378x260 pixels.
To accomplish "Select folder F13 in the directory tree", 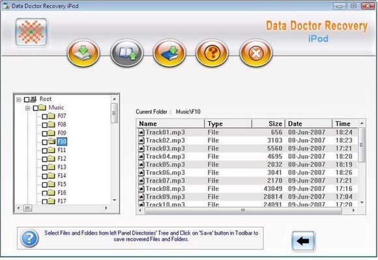I will [62, 167].
